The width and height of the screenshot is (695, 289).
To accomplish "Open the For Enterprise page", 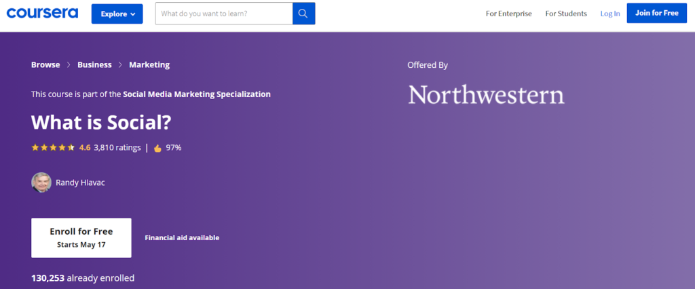I will tap(508, 14).
